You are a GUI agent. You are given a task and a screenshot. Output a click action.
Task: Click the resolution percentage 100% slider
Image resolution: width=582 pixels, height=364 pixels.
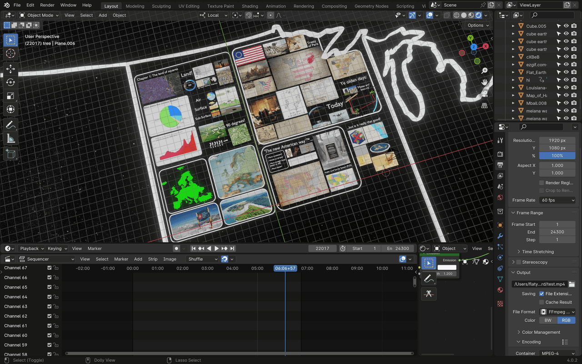pyautogui.click(x=557, y=156)
